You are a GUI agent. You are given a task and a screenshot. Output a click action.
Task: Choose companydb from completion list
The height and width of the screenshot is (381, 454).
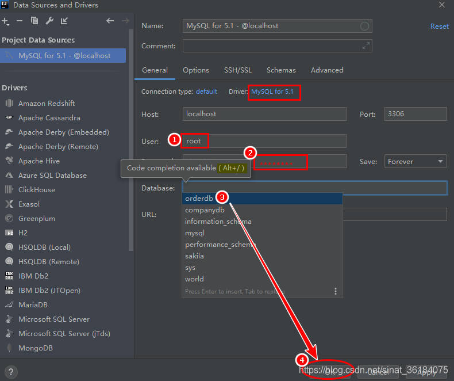click(262, 210)
